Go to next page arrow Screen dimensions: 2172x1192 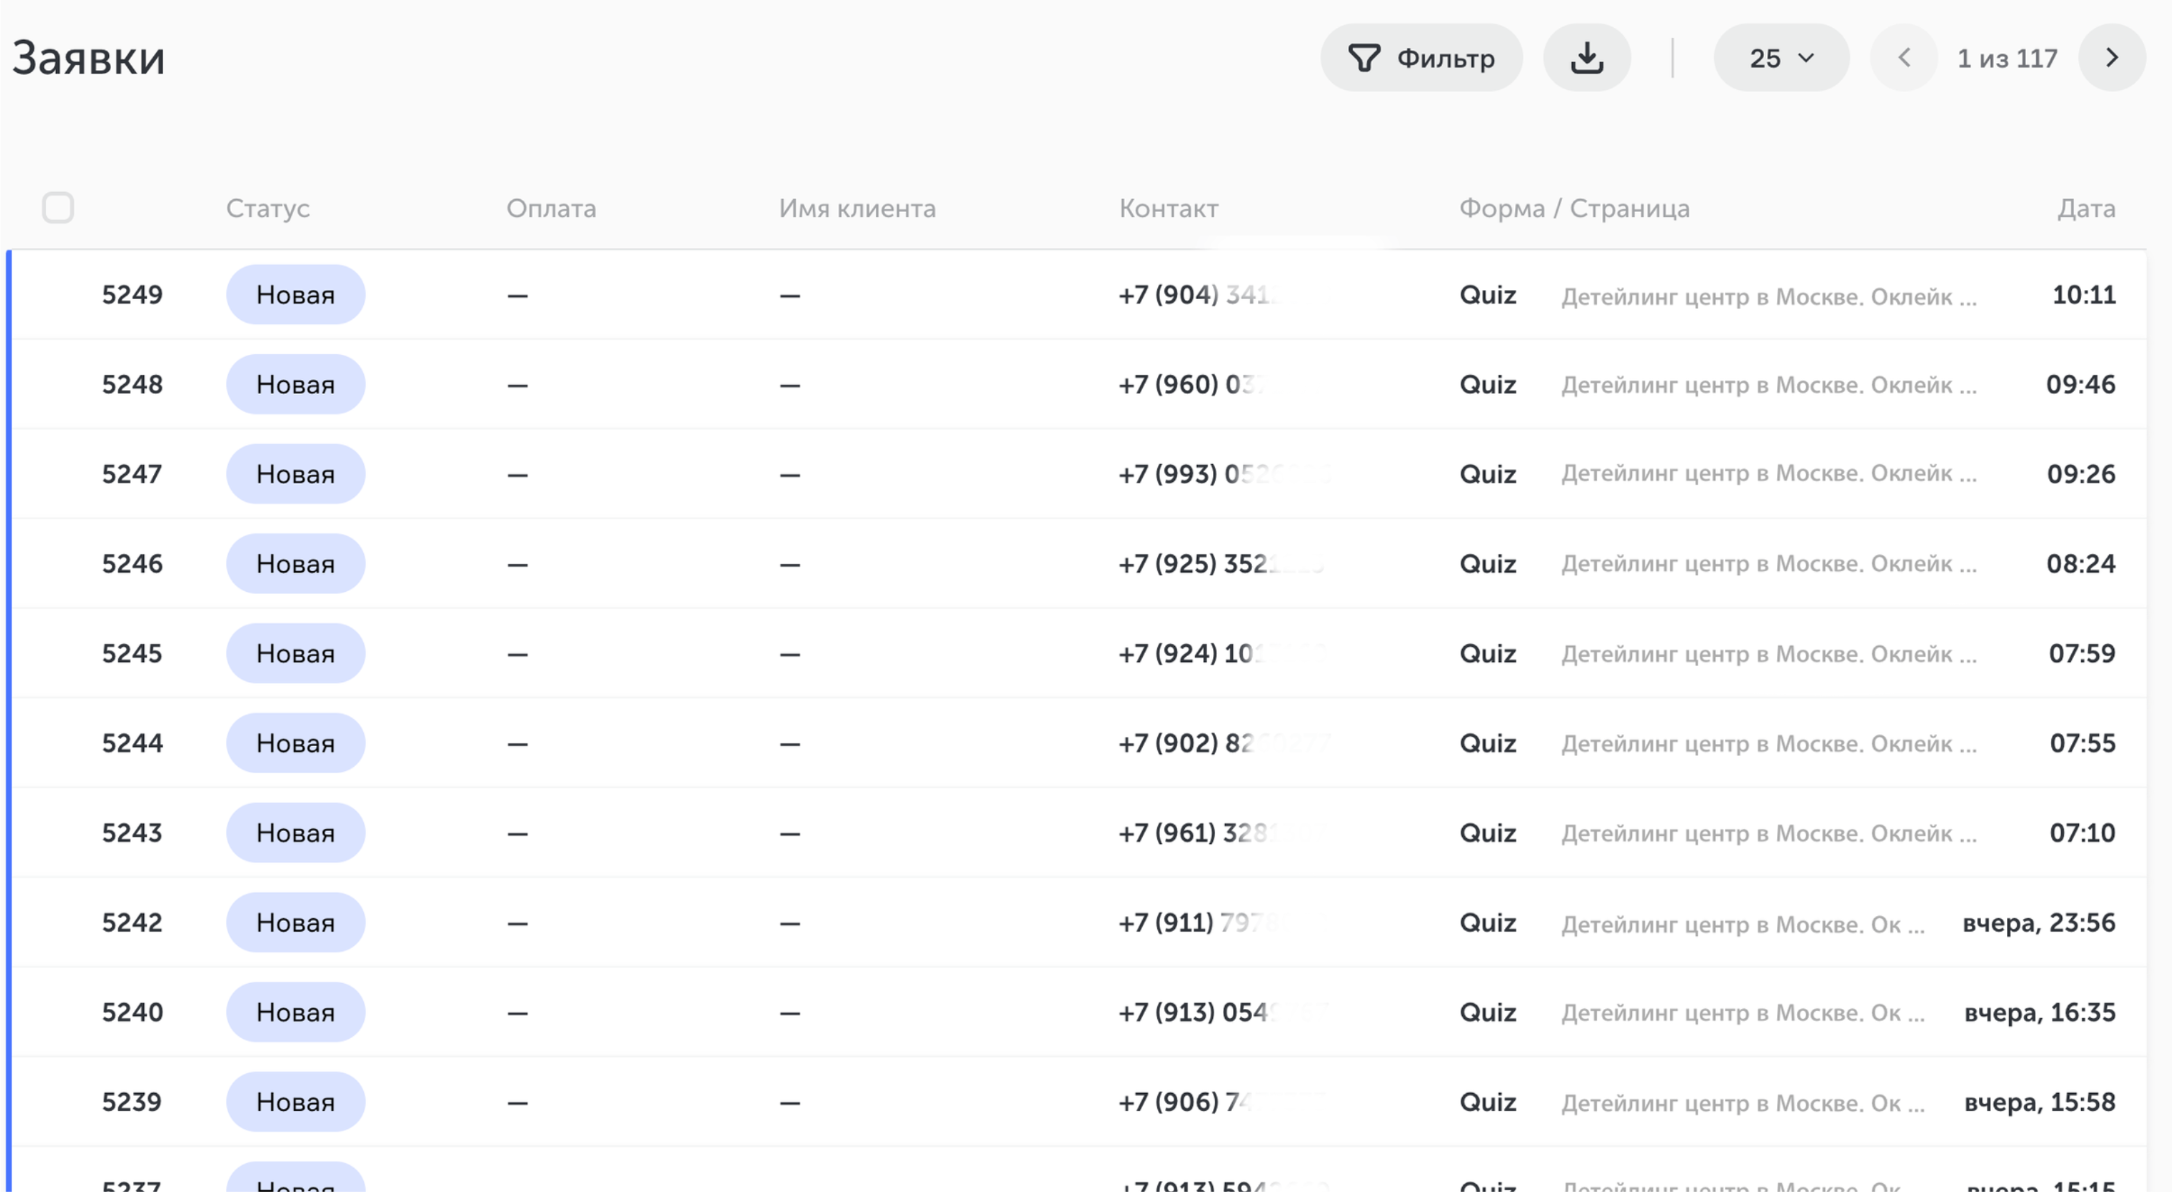(x=2112, y=58)
